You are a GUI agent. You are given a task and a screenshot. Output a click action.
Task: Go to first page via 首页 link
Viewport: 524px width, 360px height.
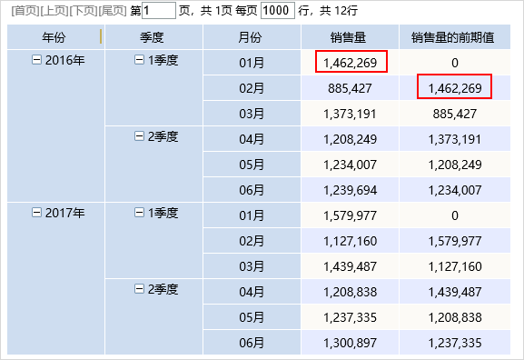tap(25, 11)
